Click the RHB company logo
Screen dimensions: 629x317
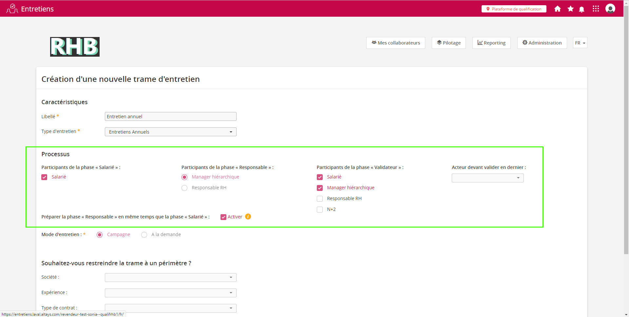tap(75, 47)
